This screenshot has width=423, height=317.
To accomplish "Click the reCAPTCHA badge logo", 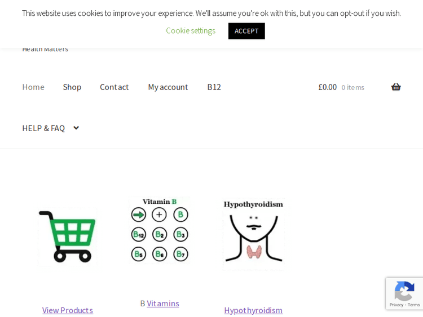I will tap(404, 291).
